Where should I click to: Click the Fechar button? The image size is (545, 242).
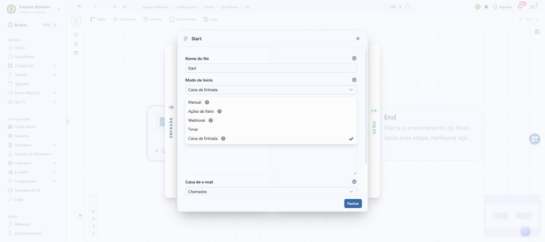(x=353, y=204)
